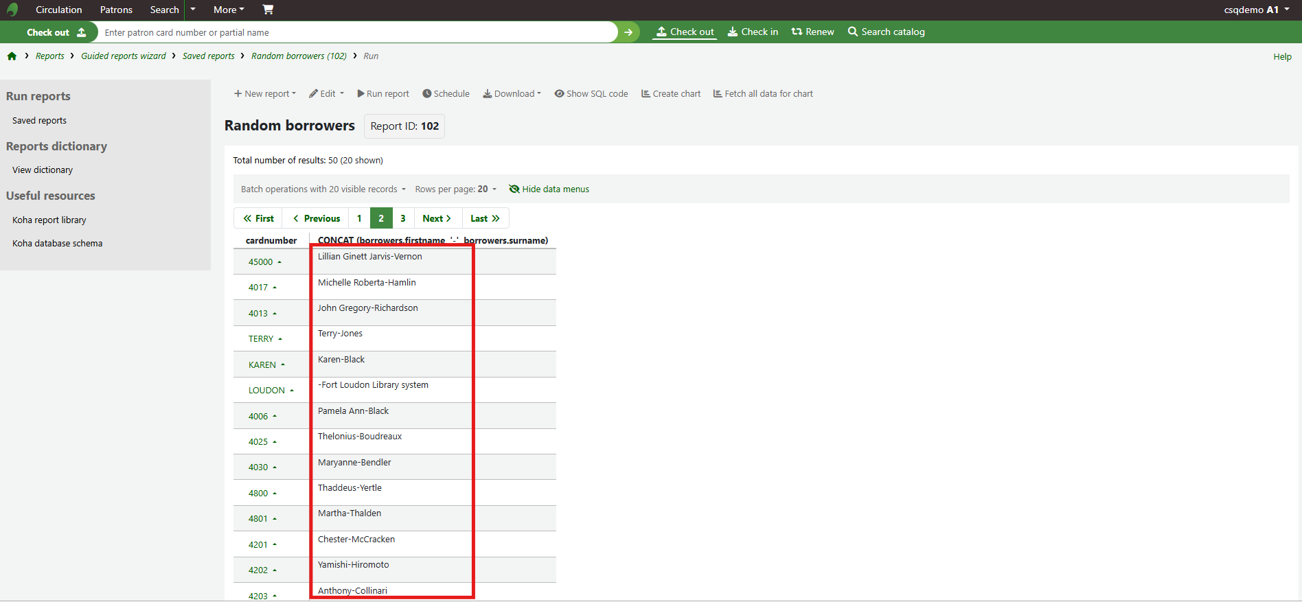Expand Batch operations with 20 visible records
The image size is (1302, 602).
tap(323, 189)
